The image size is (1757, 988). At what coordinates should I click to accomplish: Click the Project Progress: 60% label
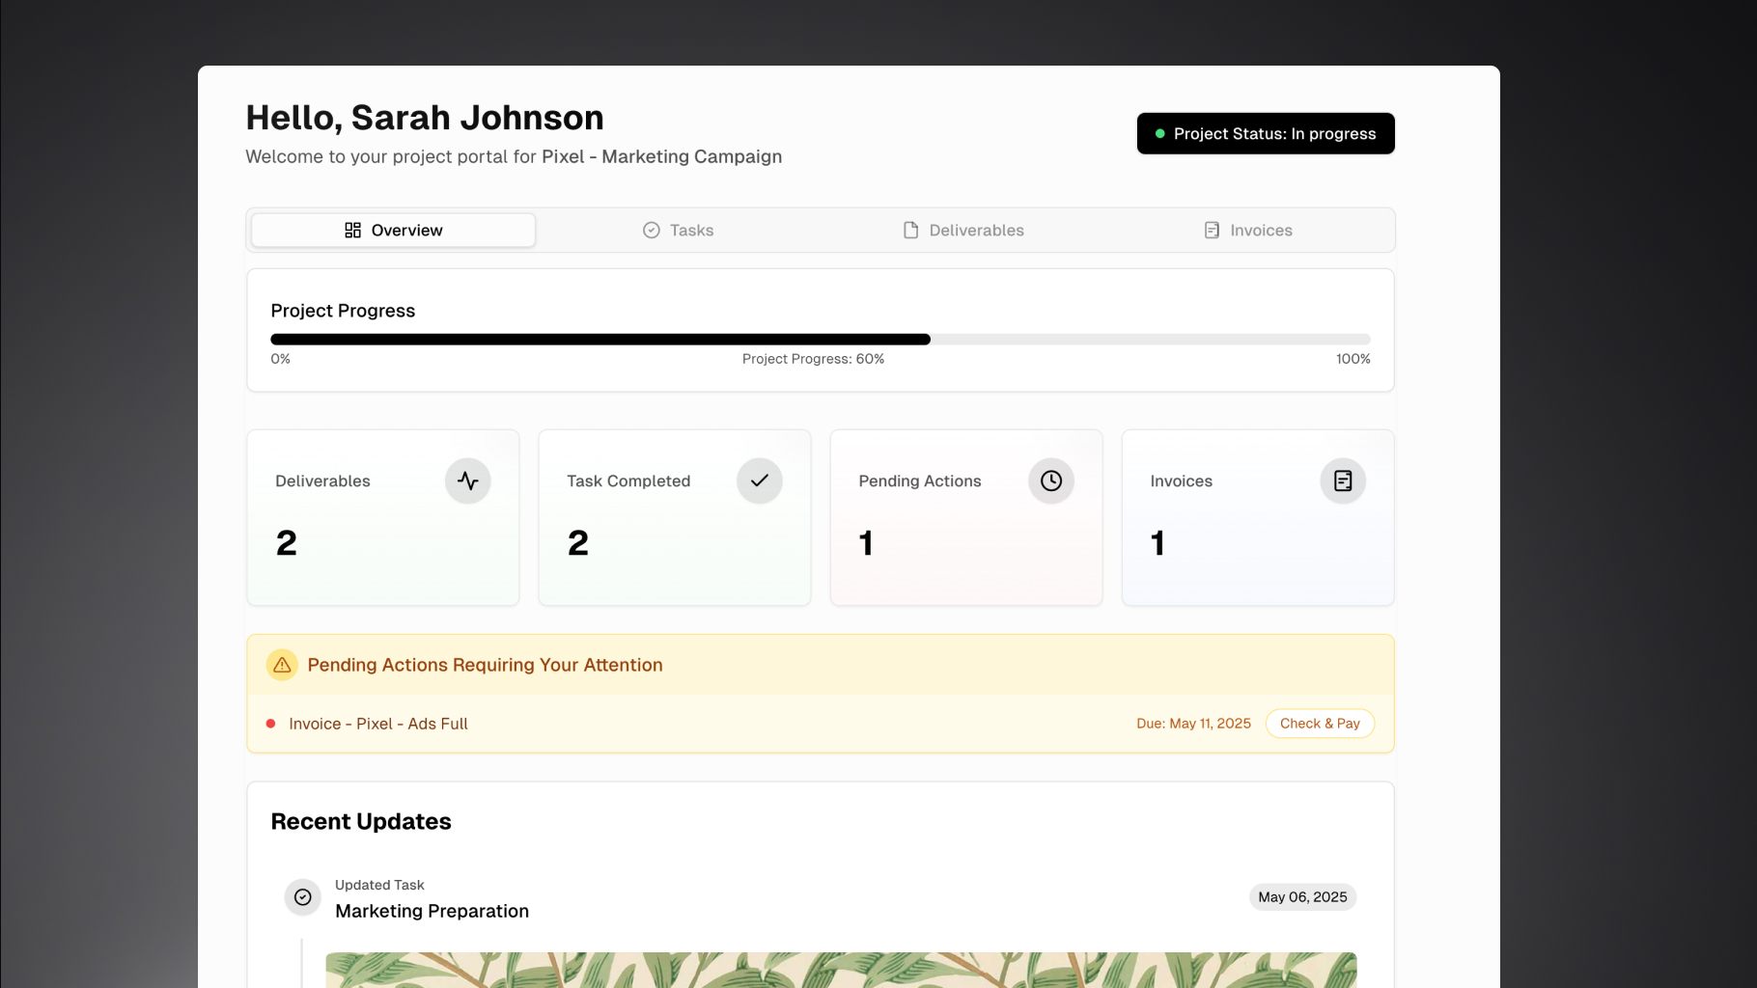(813, 359)
